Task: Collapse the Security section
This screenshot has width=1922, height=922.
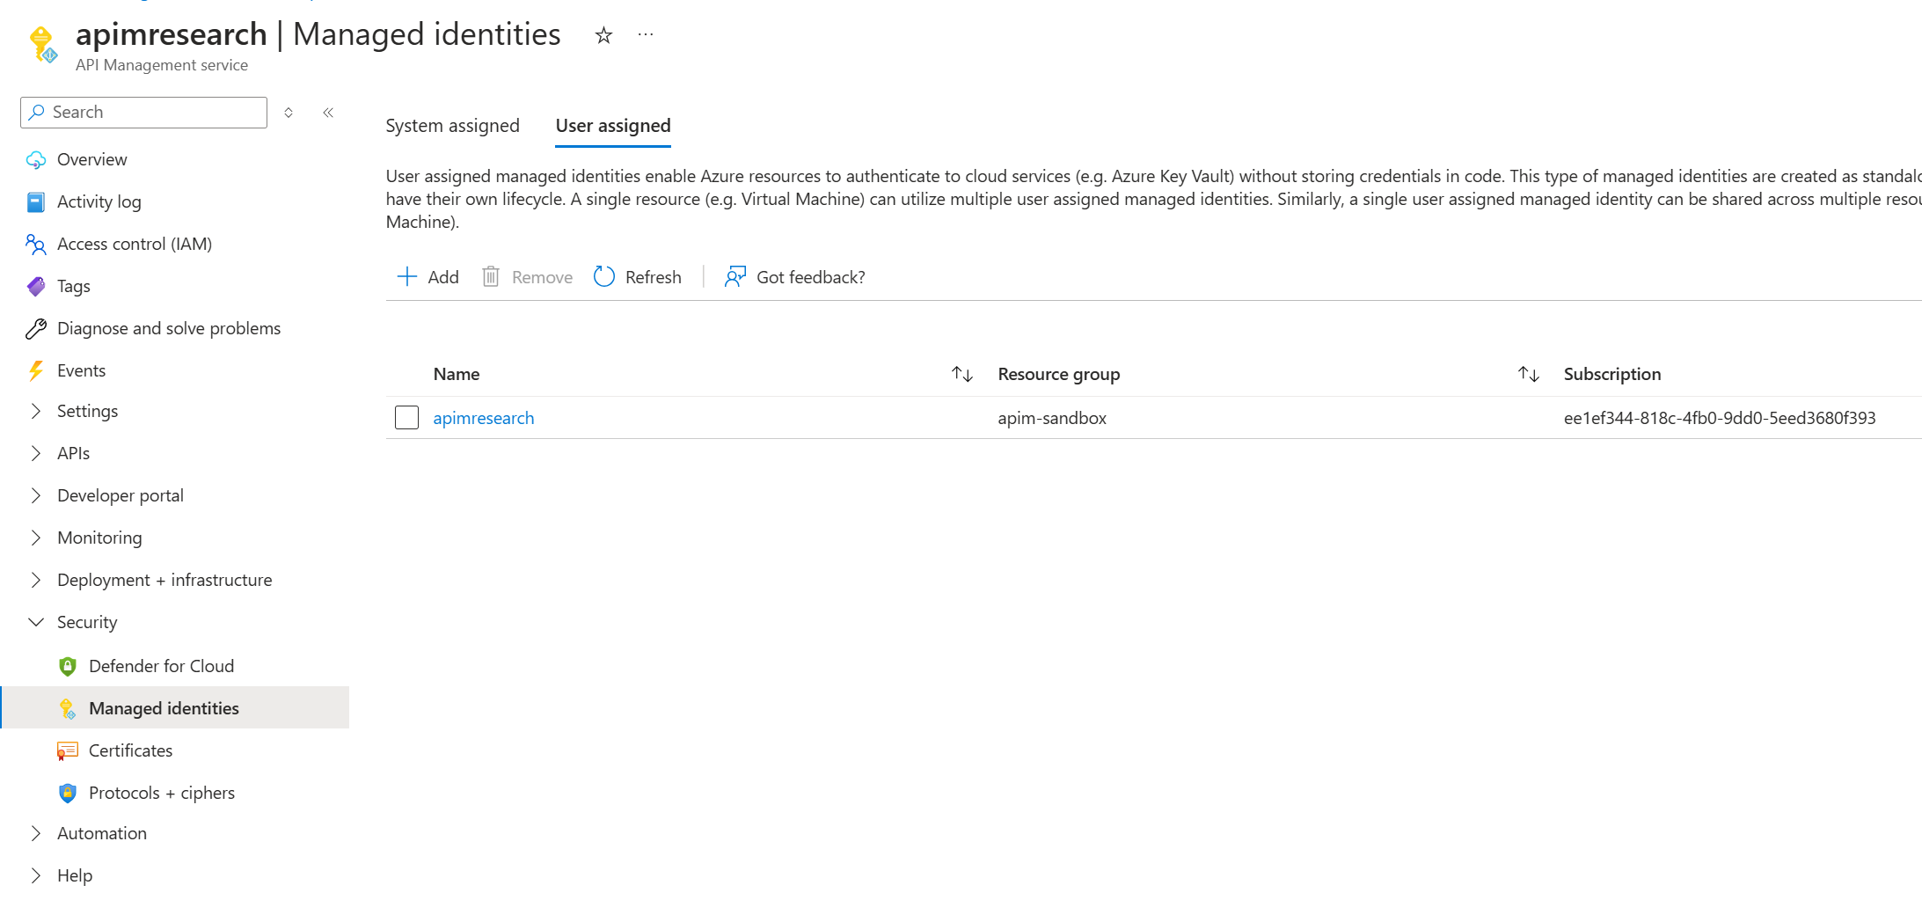Action: [36, 622]
